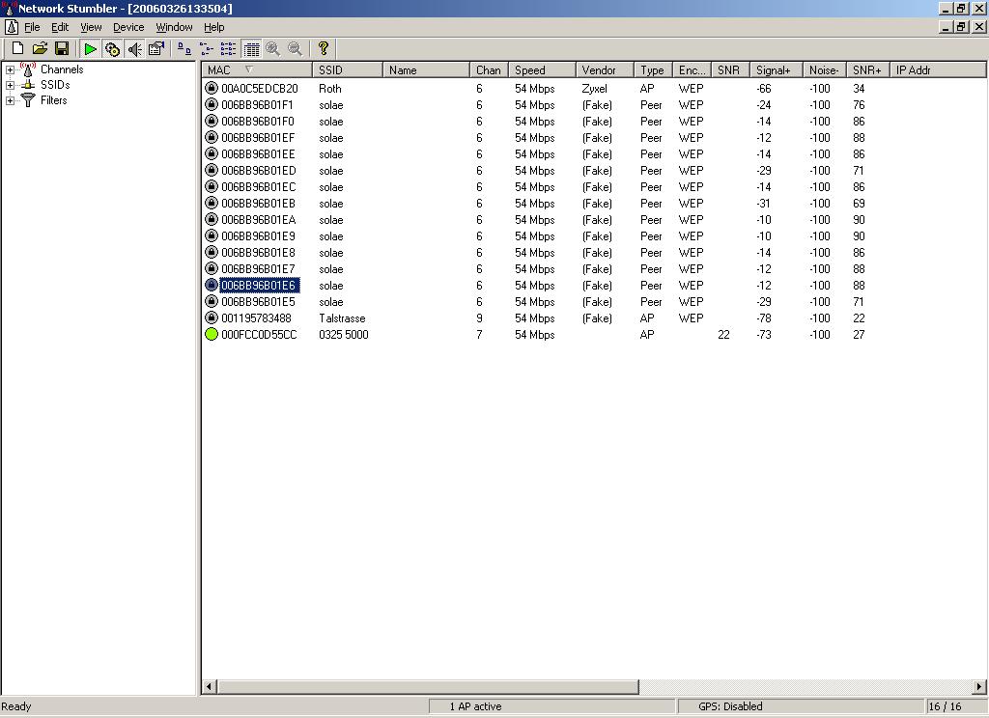Screen dimensions: 989x718
Task: Toggle the green Enable Scan play button
Action: coord(90,48)
